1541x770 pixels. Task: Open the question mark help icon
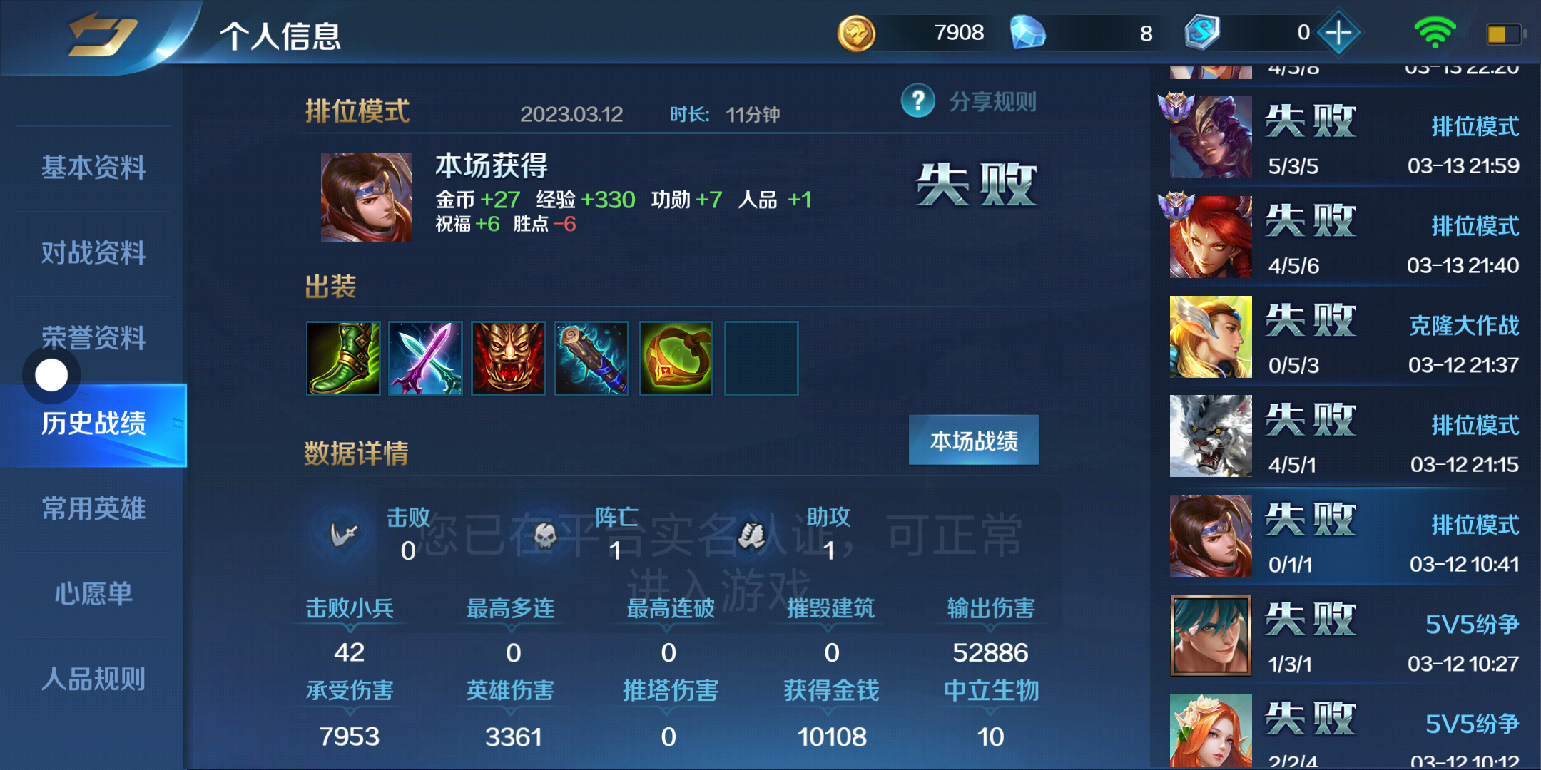[x=918, y=101]
